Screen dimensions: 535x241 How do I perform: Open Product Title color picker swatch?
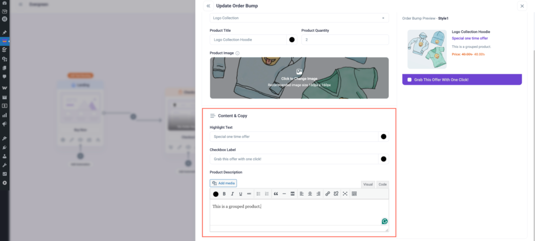[x=292, y=40]
